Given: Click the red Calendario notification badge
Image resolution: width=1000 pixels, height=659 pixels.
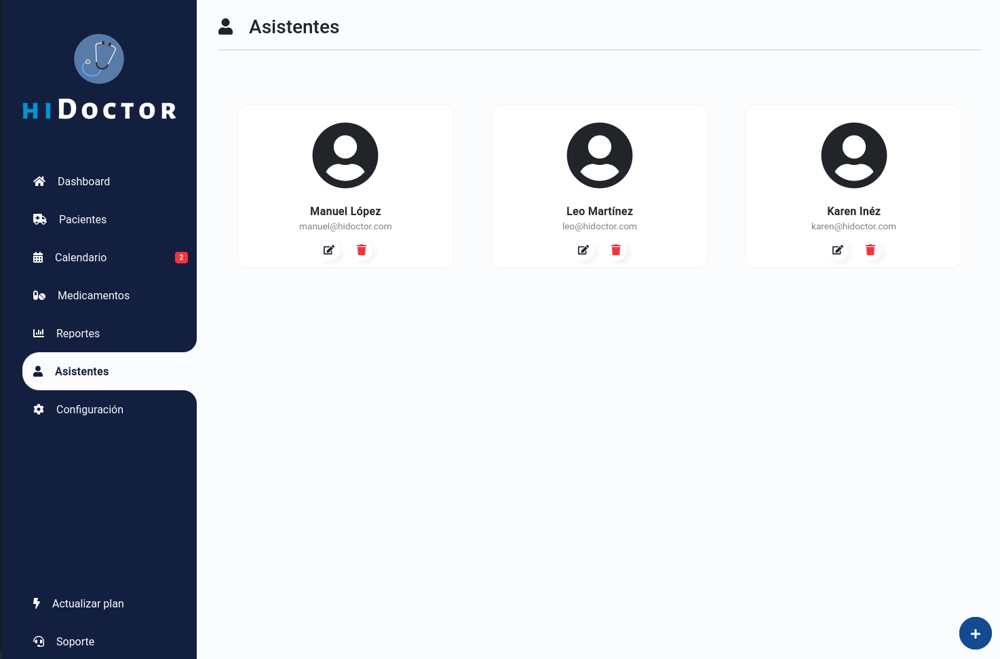Looking at the screenshot, I should [x=181, y=257].
